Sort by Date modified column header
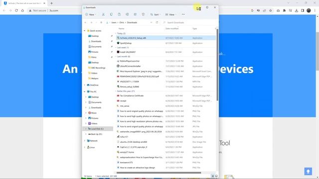The image size is (319, 179). pyautogui.click(x=172, y=29)
